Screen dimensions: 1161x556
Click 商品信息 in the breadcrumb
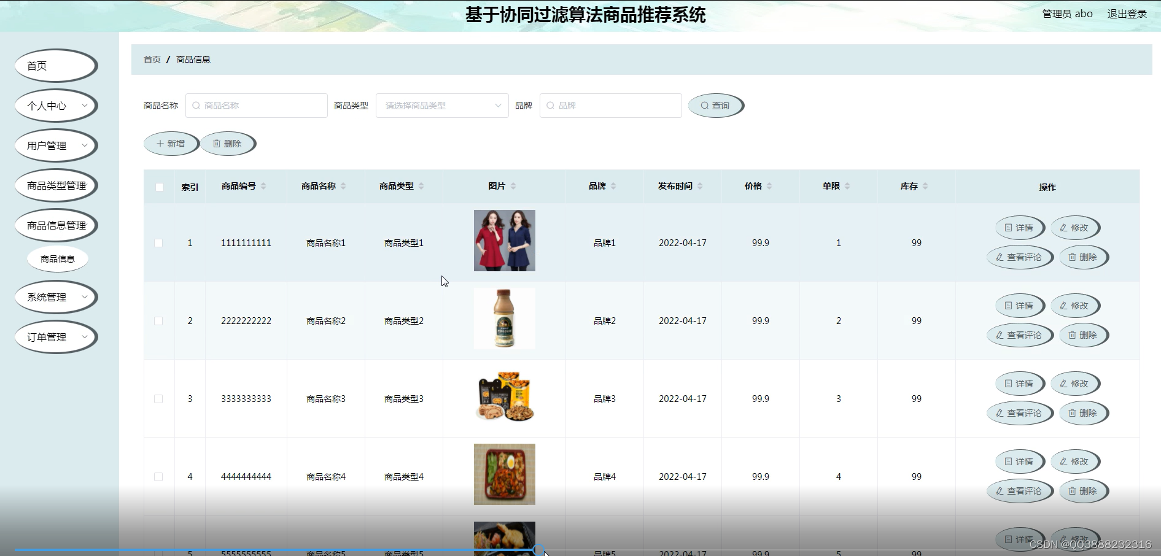tap(193, 60)
